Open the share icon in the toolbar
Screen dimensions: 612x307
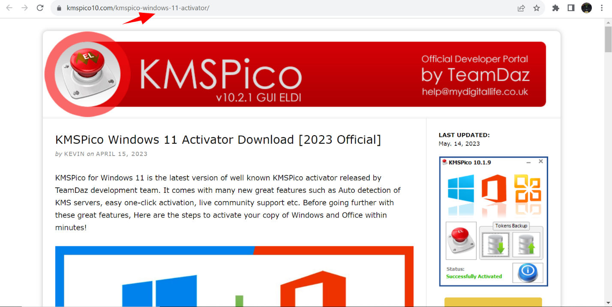(x=521, y=8)
